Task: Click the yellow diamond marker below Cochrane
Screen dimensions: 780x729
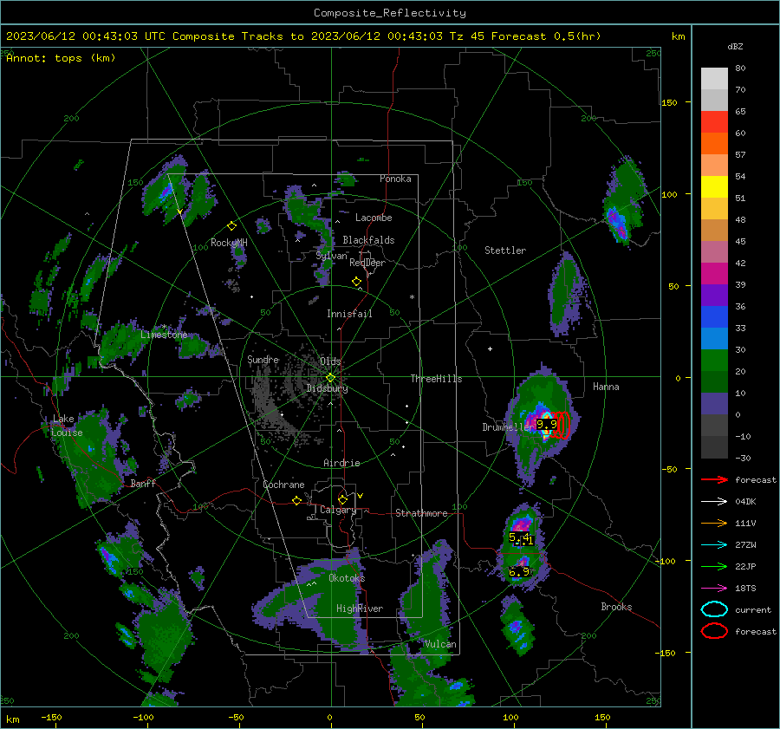Action: click(x=296, y=501)
